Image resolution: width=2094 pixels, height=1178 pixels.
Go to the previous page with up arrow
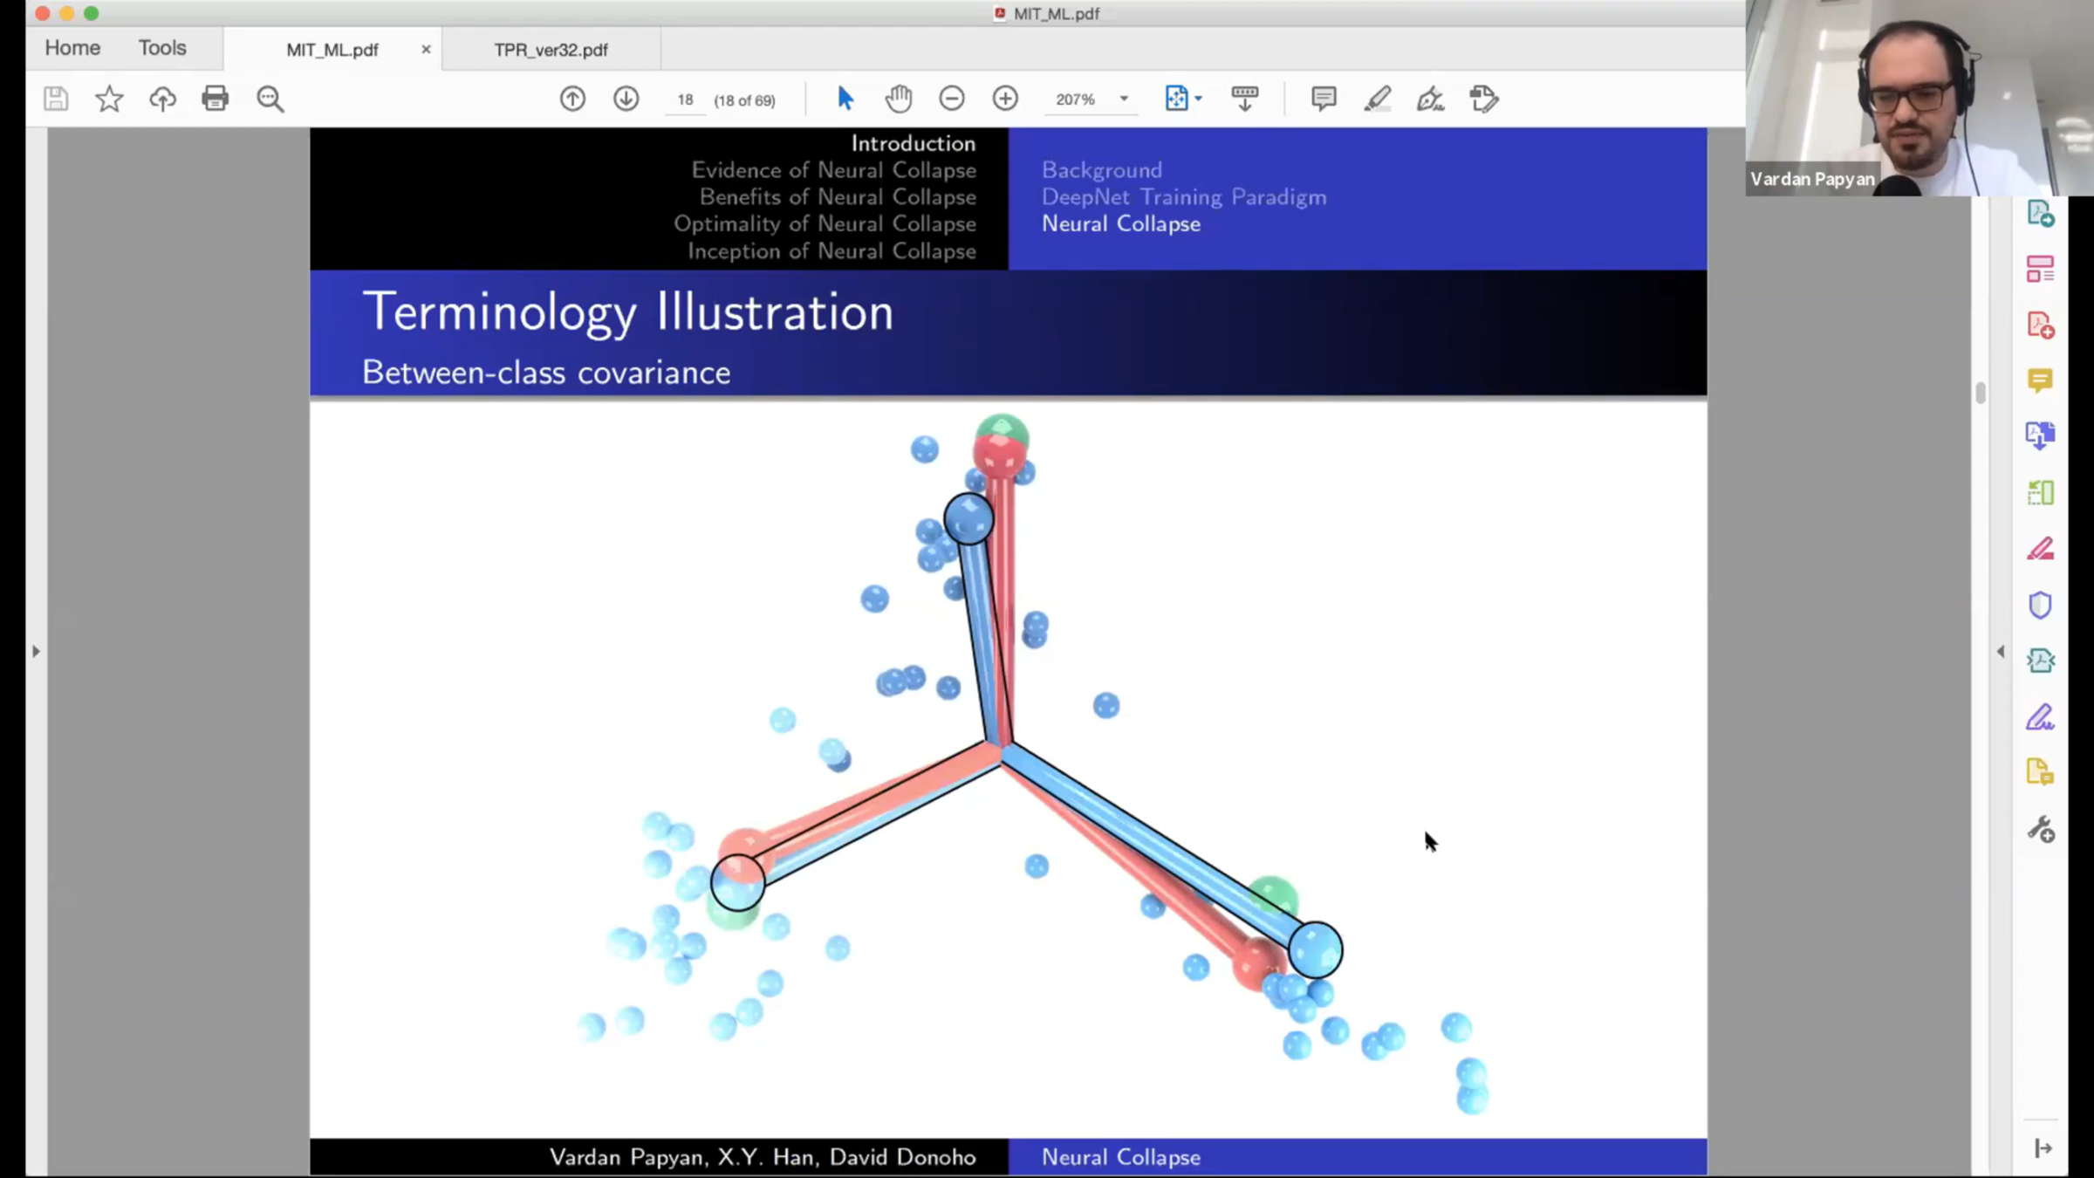click(572, 99)
